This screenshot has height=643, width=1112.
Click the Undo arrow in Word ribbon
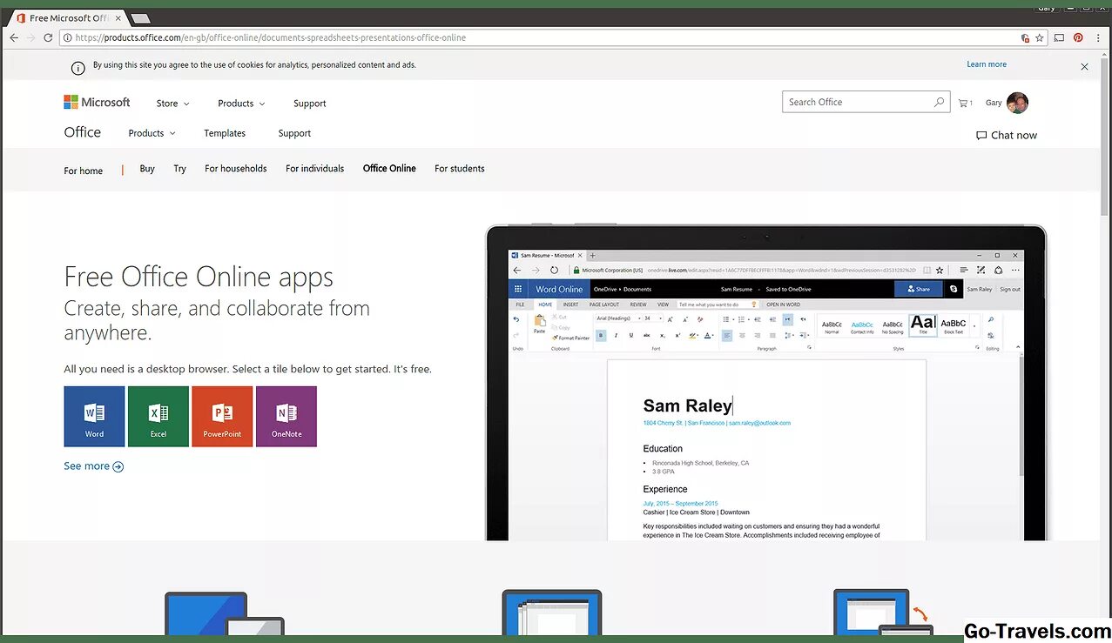coord(516,319)
